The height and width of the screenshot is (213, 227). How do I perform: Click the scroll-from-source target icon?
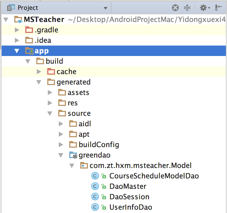click(x=175, y=8)
